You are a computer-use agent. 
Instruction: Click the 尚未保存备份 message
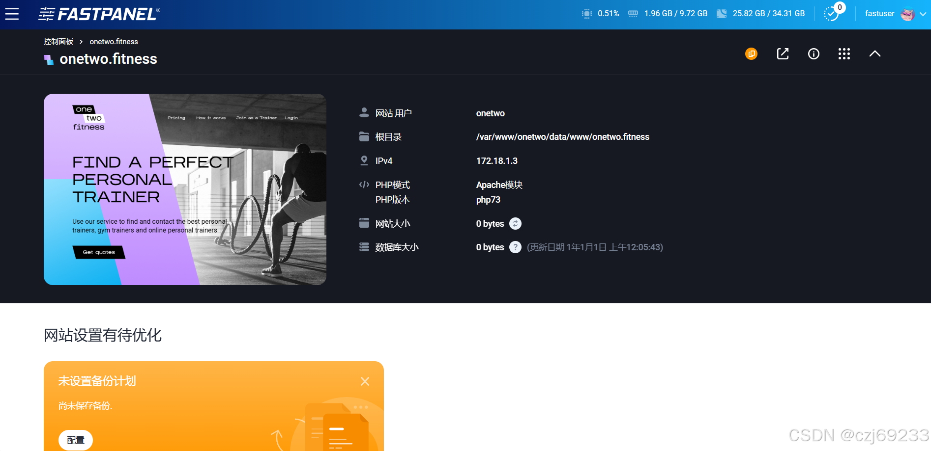(85, 406)
